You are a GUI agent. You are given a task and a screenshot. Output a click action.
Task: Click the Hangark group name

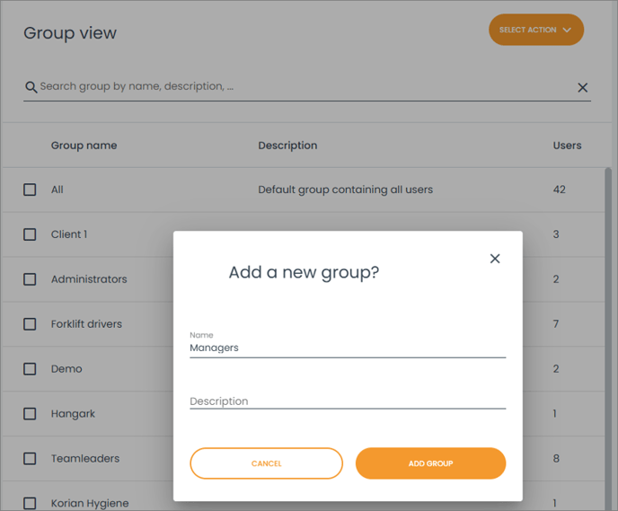73,414
